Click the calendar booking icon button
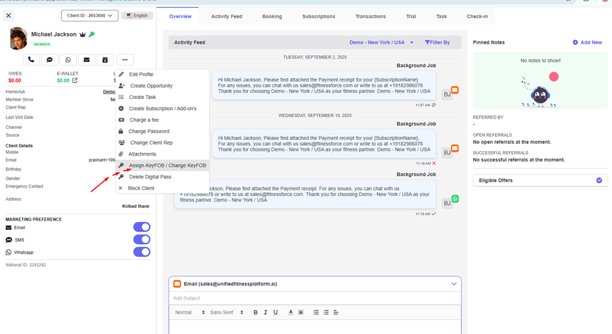 (105, 60)
